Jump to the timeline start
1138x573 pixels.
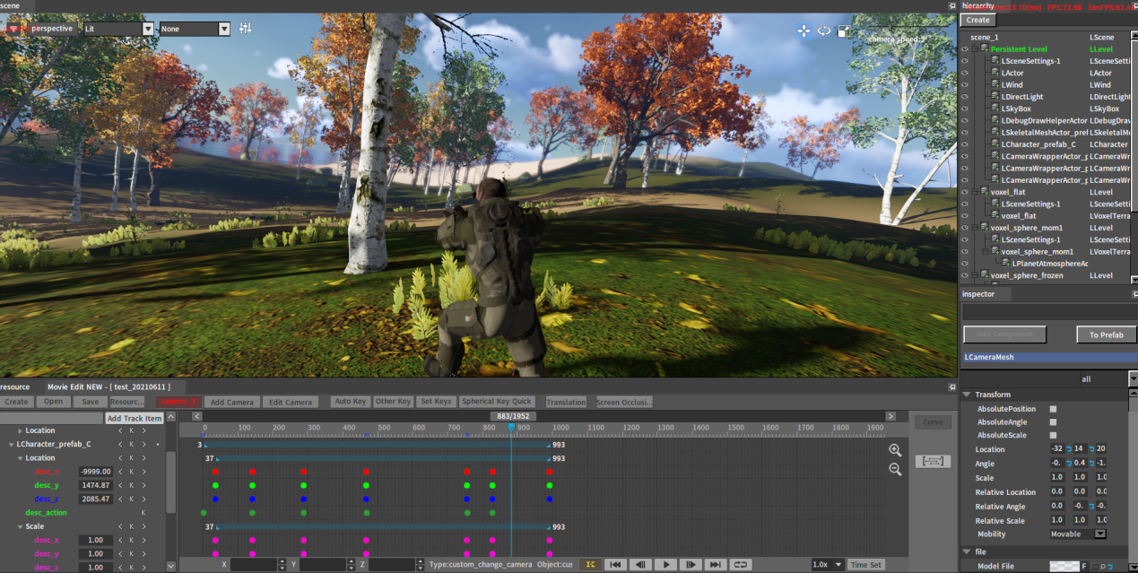tap(614, 565)
